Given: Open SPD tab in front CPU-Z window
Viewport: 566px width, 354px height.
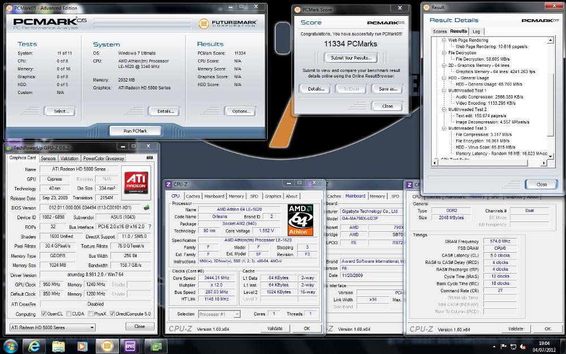Looking at the screenshot, I should (x=254, y=196).
